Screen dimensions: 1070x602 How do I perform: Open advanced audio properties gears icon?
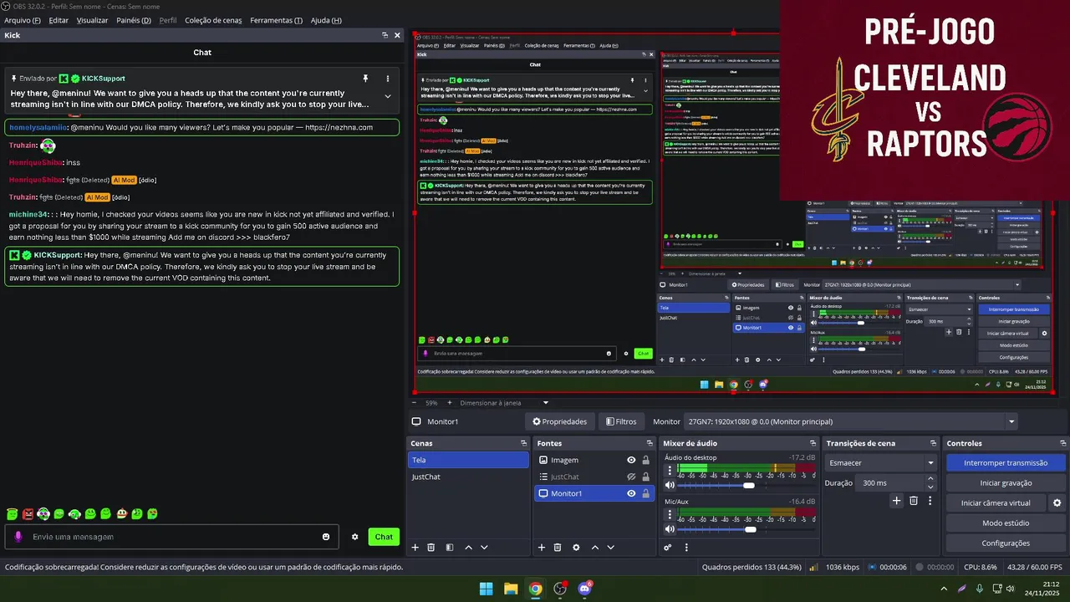[668, 548]
